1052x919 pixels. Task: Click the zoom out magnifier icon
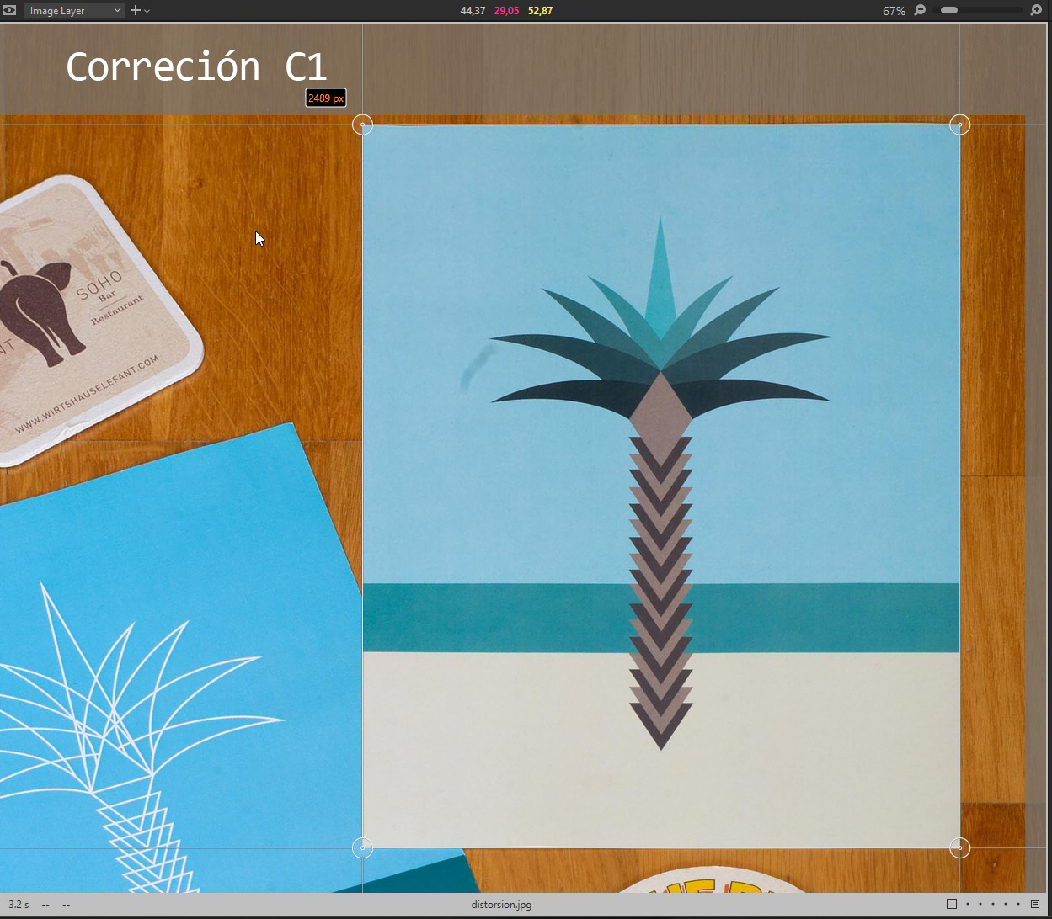[x=920, y=11]
